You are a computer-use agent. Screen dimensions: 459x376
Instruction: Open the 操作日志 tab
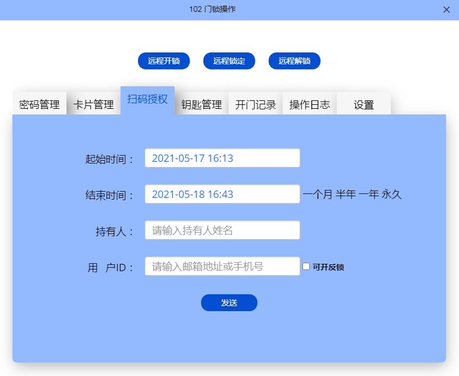(x=310, y=105)
